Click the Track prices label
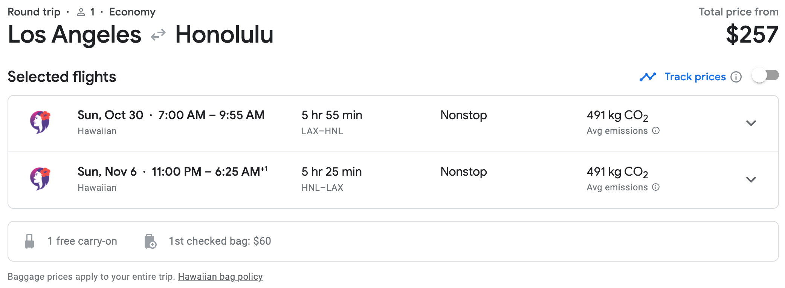 click(x=695, y=77)
